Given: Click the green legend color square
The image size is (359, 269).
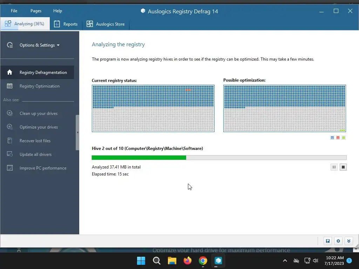Looking at the screenshot, I should click(344, 138).
